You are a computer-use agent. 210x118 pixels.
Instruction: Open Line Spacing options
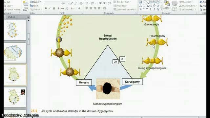[110, 3]
